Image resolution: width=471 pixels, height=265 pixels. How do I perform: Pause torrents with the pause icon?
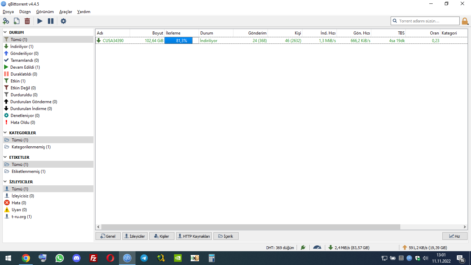pyautogui.click(x=51, y=21)
